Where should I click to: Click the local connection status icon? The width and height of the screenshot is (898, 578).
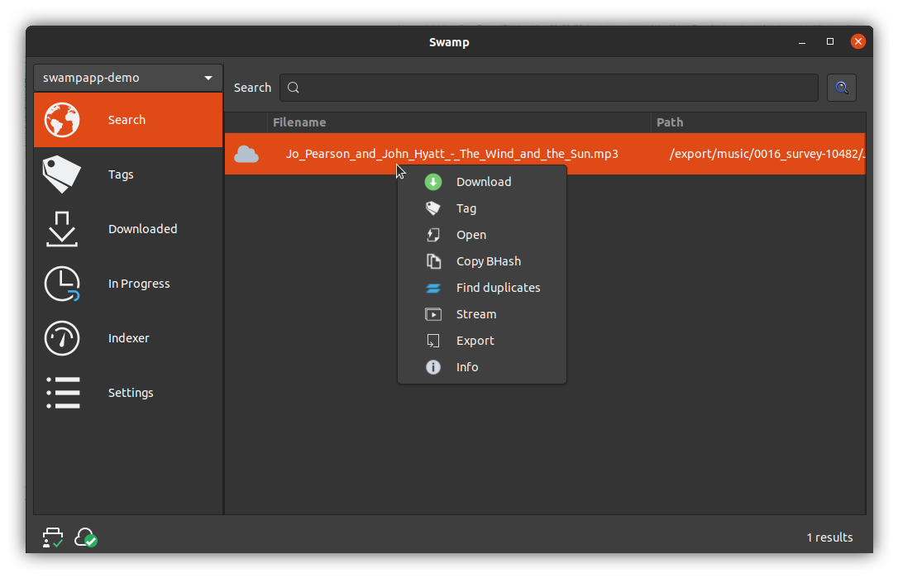click(53, 537)
